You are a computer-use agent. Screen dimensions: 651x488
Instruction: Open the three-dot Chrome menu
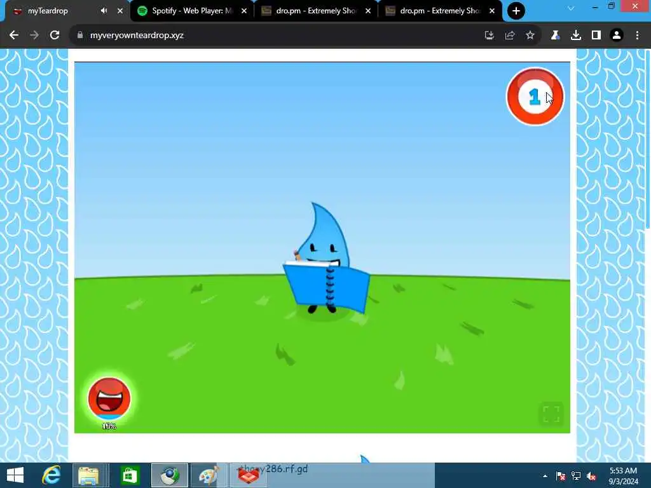(637, 36)
